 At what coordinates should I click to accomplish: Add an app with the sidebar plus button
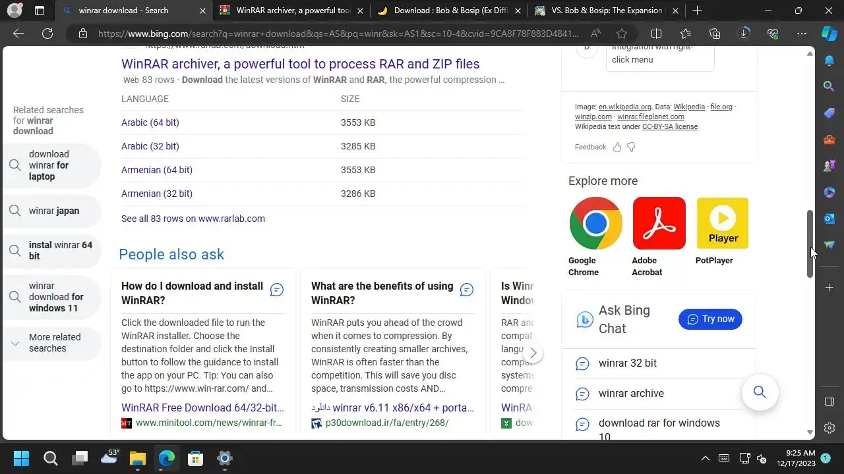829,288
